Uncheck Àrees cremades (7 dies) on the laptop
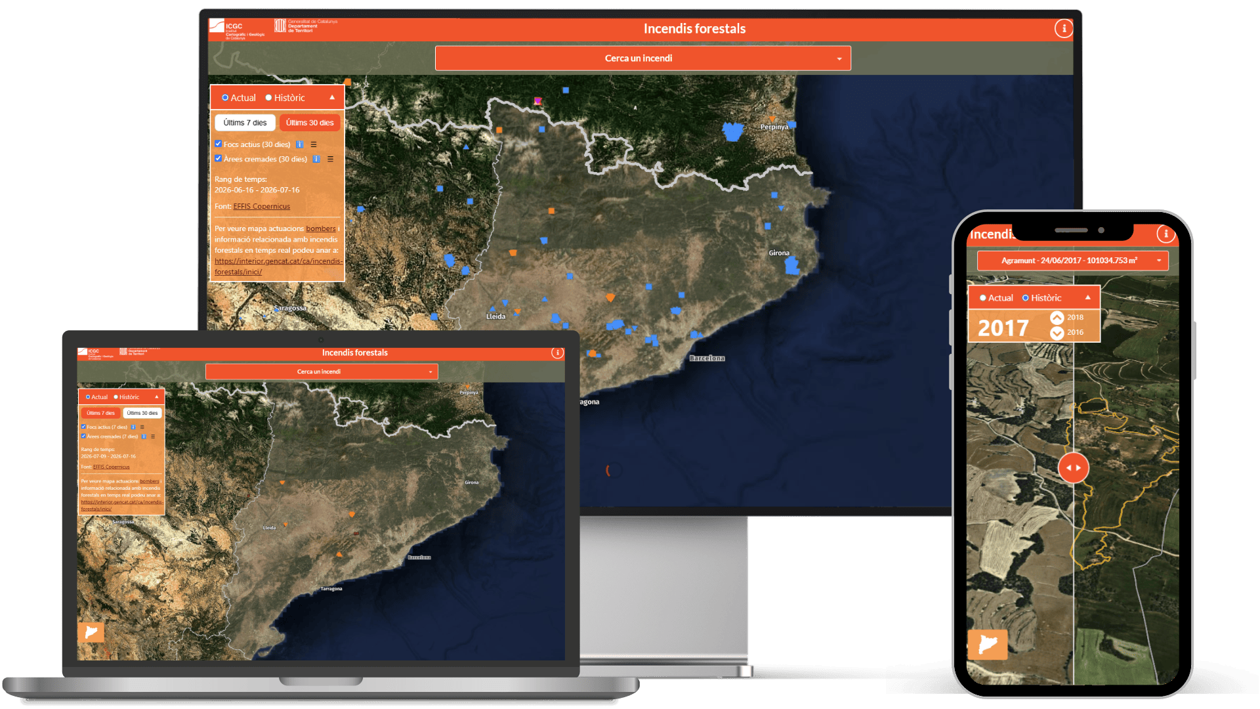This screenshot has height=709, width=1260. (83, 436)
